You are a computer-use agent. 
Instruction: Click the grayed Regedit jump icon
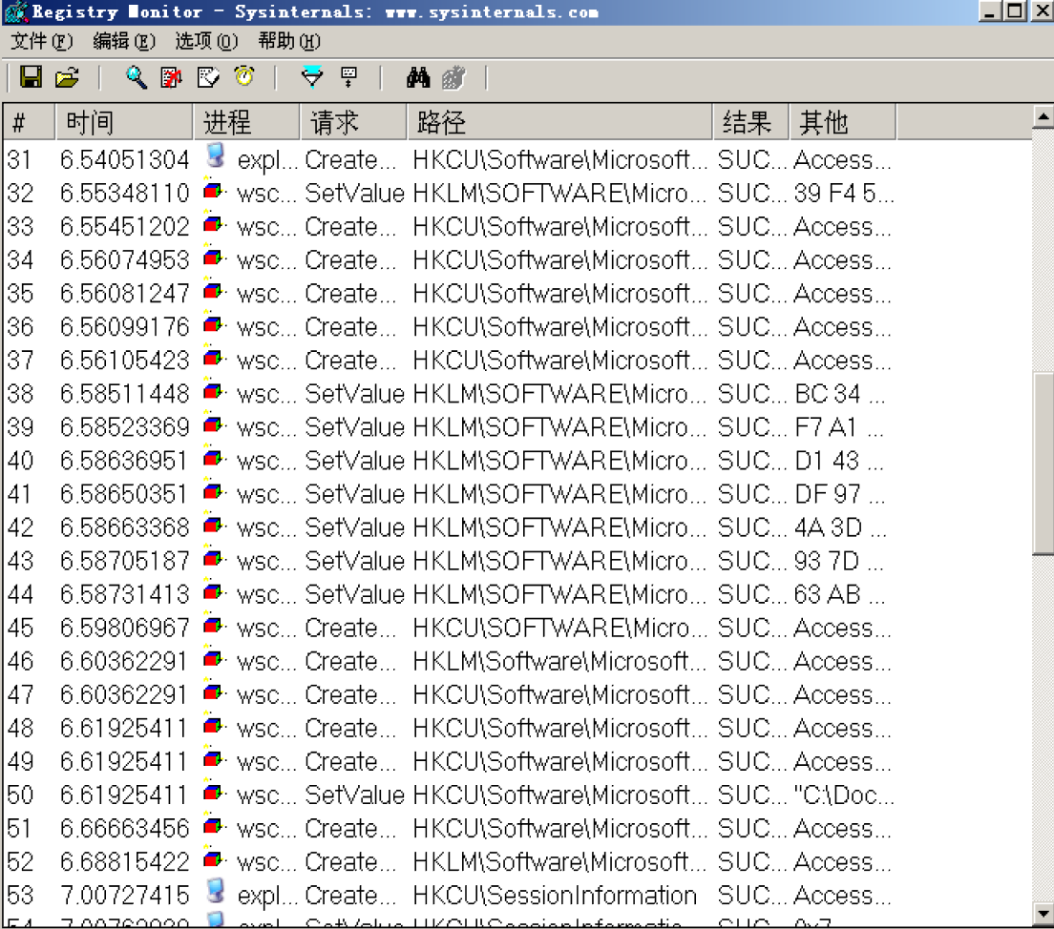[453, 77]
